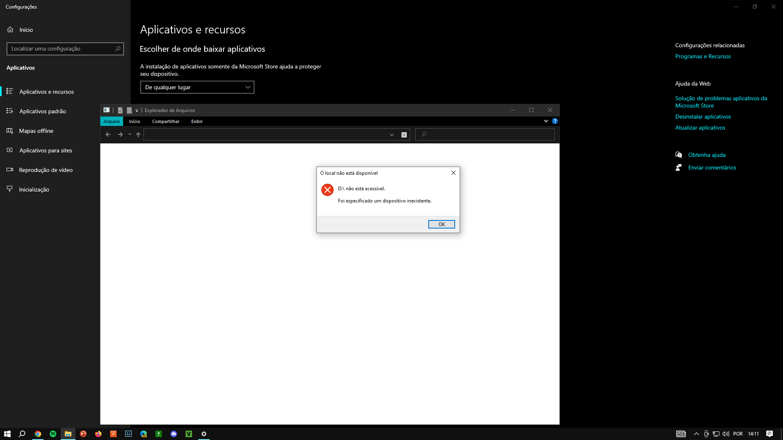Go forward in File Explorer navigation

point(120,134)
